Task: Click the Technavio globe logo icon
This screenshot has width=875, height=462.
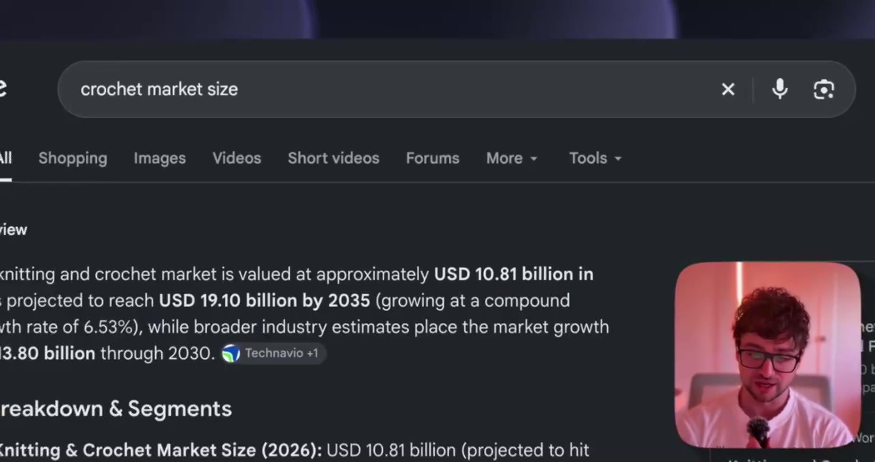Action: click(x=231, y=353)
